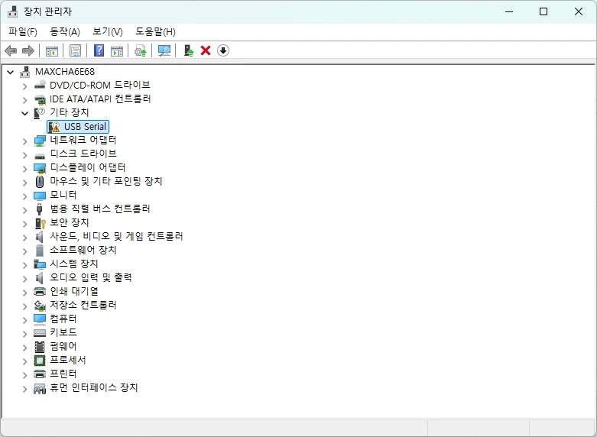The height and width of the screenshot is (437, 597).
Task: Click the back arrow toolbar icon
Action: 11,50
